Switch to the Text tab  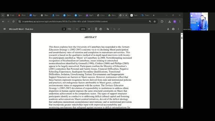tap(134, 15)
